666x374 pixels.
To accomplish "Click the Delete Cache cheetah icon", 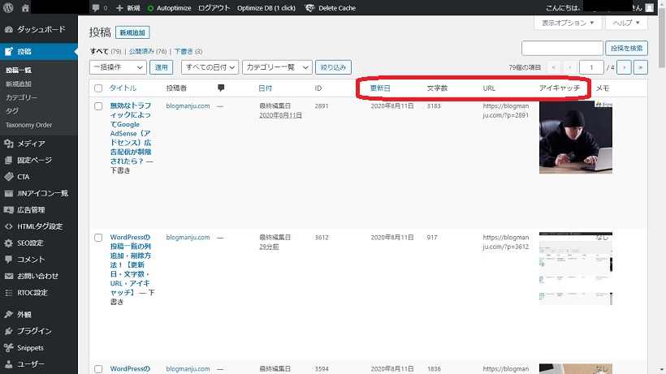I will 309,7.
